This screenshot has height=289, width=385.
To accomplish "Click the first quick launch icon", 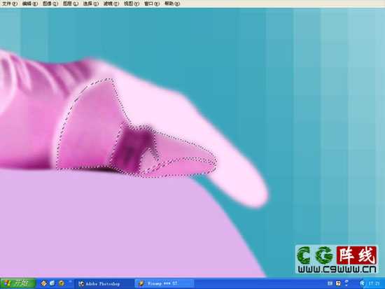I will point(44,283).
